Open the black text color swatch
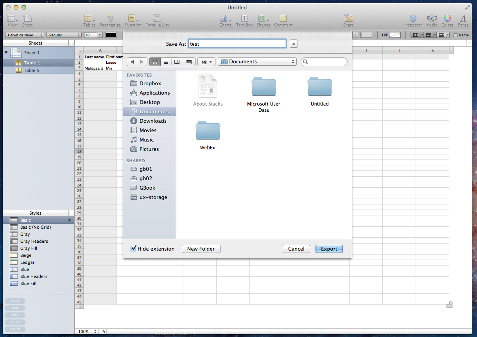 coord(111,35)
